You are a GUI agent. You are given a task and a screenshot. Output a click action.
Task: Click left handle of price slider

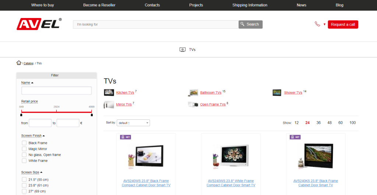[x=21, y=115]
